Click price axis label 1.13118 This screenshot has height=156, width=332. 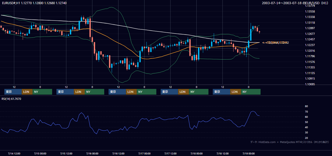310,23
